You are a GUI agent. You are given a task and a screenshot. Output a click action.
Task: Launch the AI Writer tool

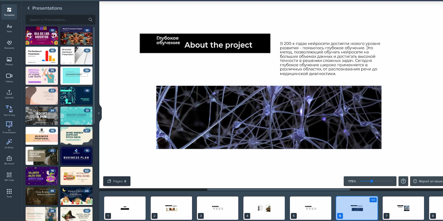coord(9,144)
